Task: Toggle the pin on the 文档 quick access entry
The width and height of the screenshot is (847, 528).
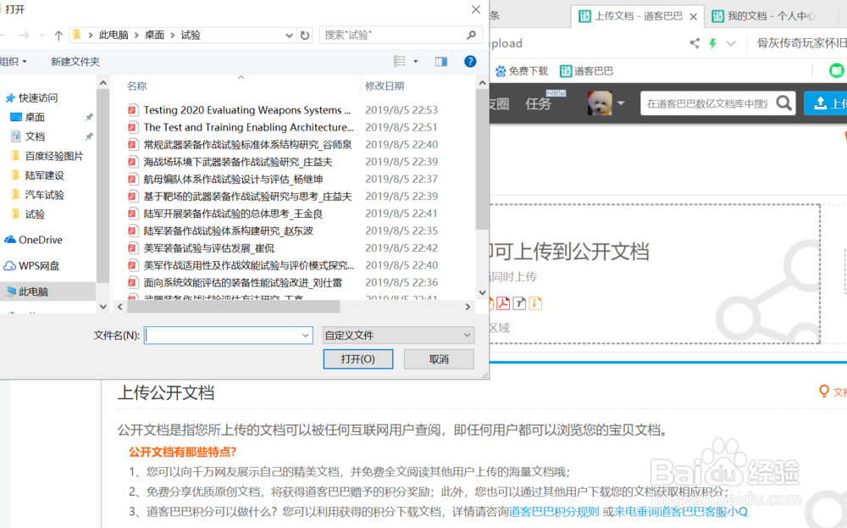Action: point(89,136)
